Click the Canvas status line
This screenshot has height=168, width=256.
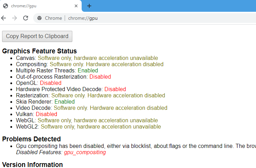coord(87,58)
